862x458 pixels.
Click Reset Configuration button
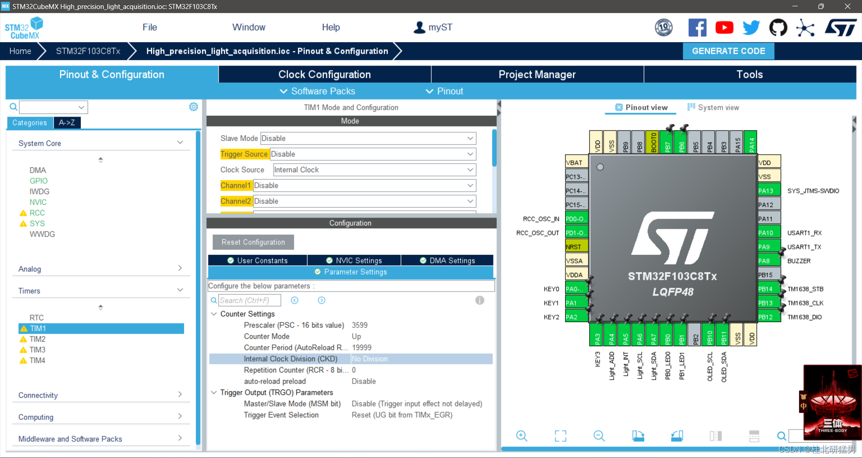[x=253, y=242]
